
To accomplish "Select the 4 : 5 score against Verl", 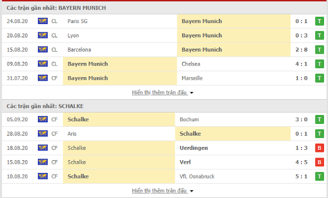I will coord(301,162).
